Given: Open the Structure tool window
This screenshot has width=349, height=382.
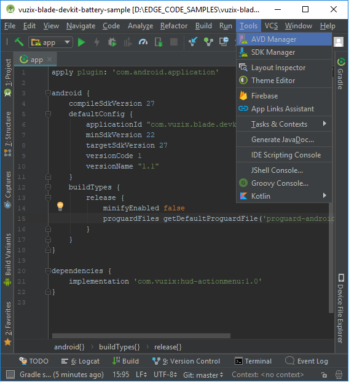Looking at the screenshot, I should 8,134.
